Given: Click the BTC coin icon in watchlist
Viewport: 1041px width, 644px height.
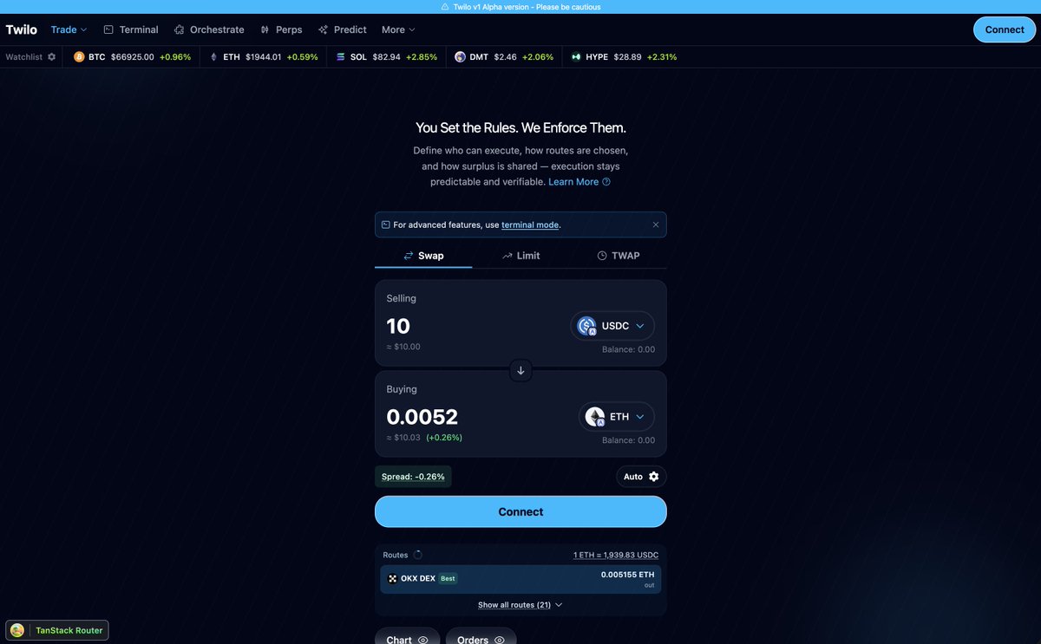Looking at the screenshot, I should point(79,56).
